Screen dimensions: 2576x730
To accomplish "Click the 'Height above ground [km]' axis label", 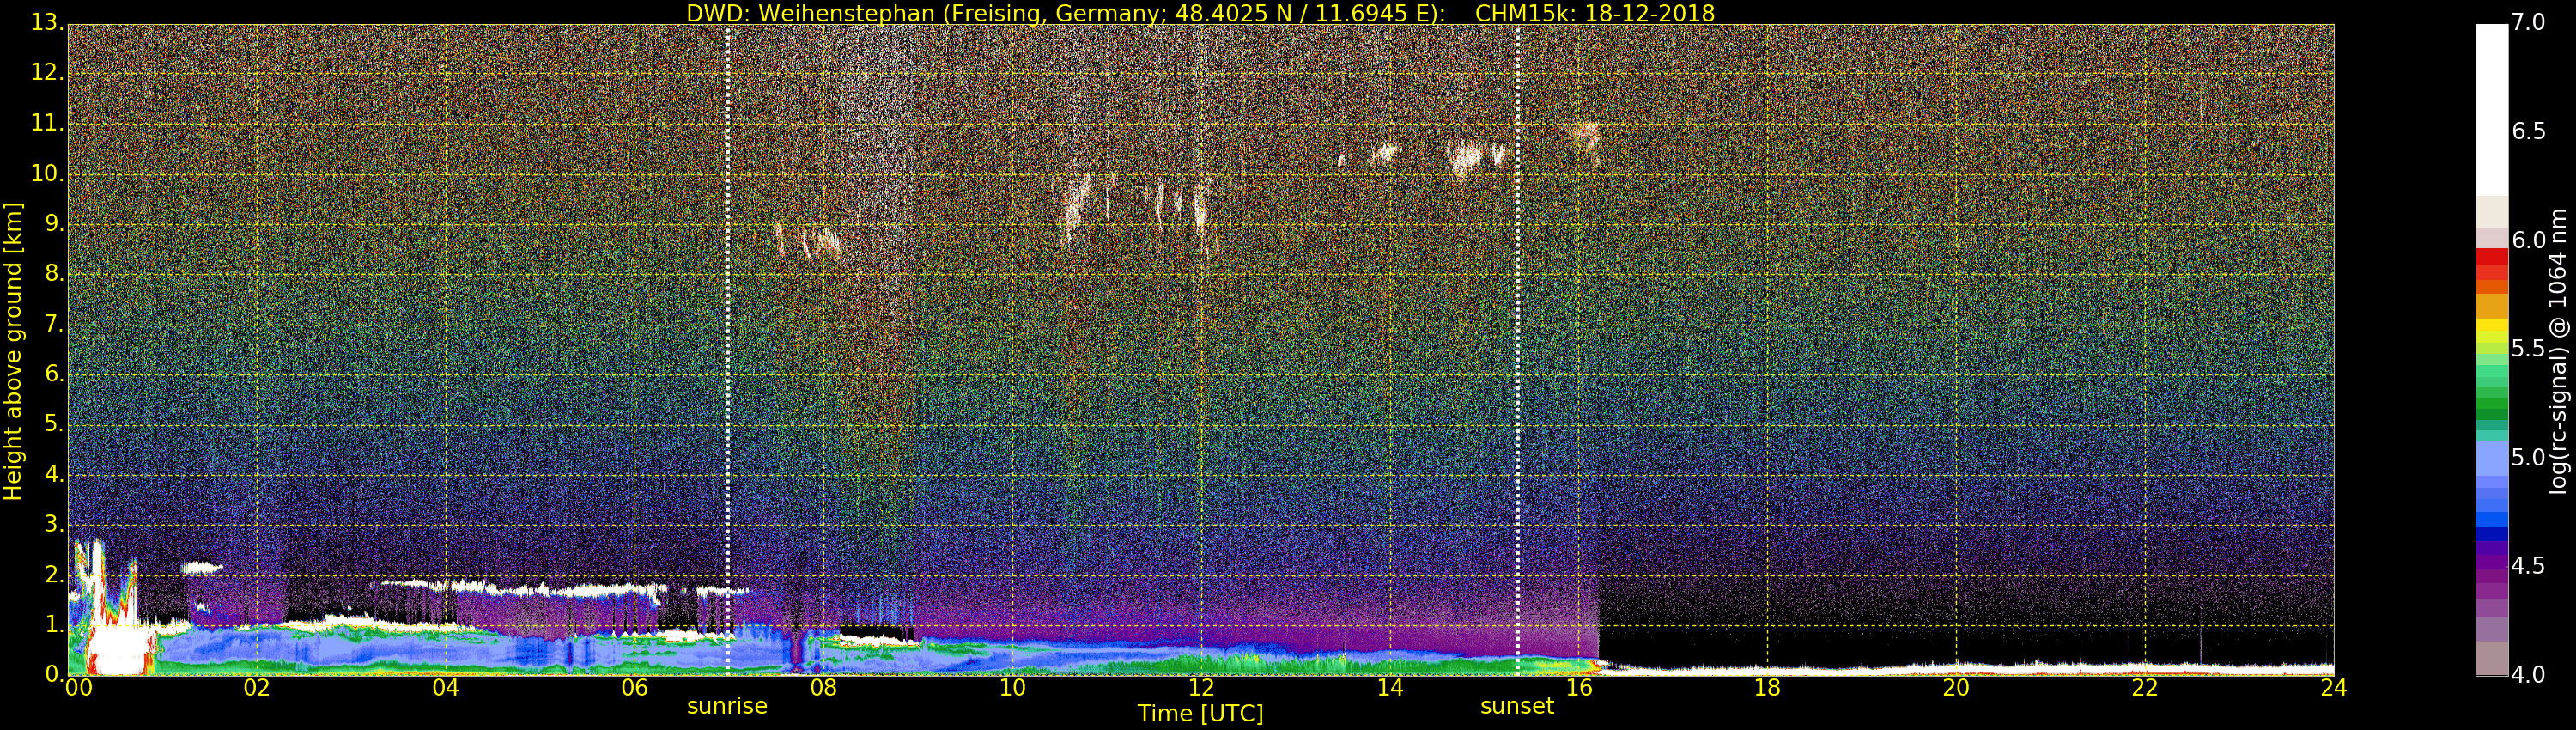I will pos(13,351).
